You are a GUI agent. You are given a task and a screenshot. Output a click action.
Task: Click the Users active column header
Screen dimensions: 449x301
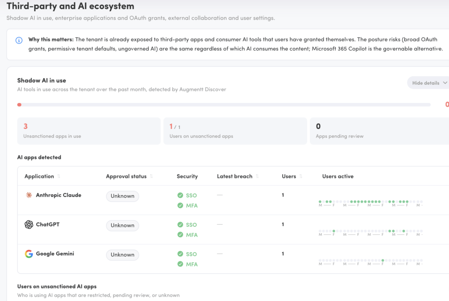[338, 176]
